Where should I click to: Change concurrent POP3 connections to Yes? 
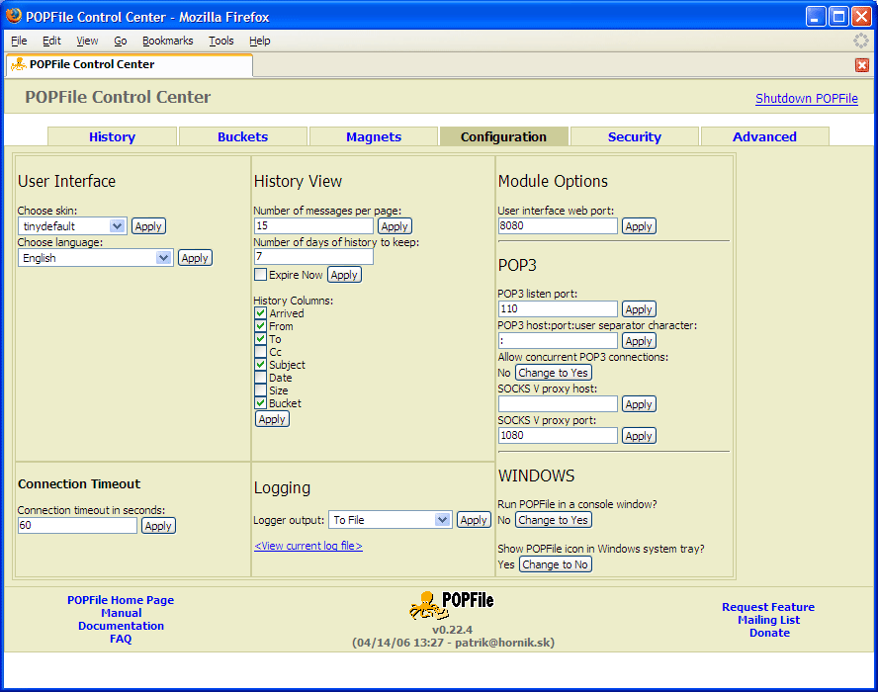[x=554, y=373]
